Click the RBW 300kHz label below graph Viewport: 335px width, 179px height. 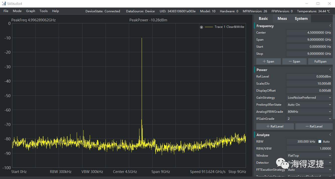[x=61, y=172]
